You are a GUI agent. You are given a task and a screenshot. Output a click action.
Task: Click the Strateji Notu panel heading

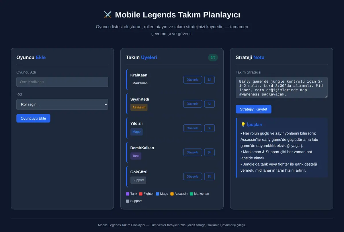click(x=250, y=57)
